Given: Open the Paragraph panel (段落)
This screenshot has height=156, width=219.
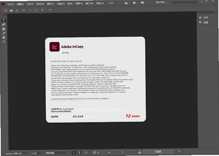Looking at the screenshot, I should pos(204,22).
